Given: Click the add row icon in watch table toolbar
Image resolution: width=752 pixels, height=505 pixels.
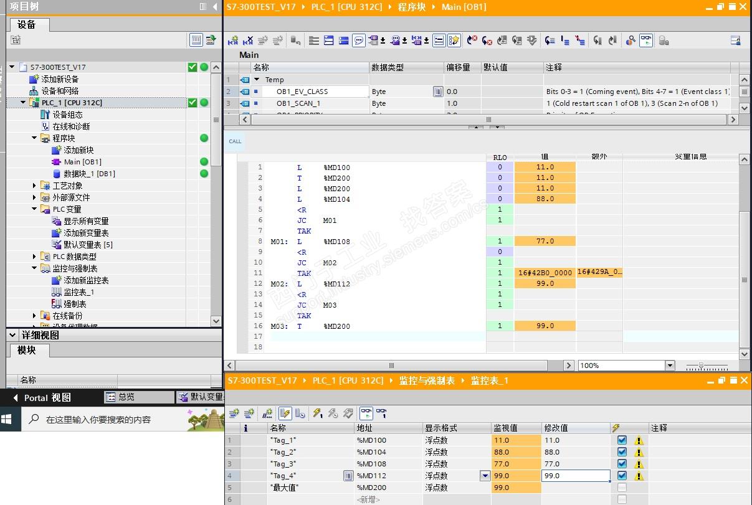Looking at the screenshot, I should pos(249,413).
